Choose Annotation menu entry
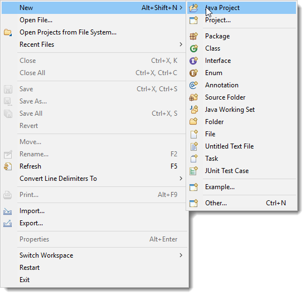 tap(241, 85)
